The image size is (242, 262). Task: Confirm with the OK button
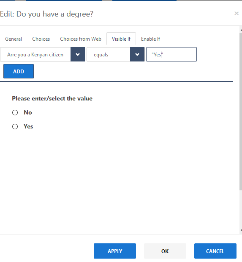[165, 251]
